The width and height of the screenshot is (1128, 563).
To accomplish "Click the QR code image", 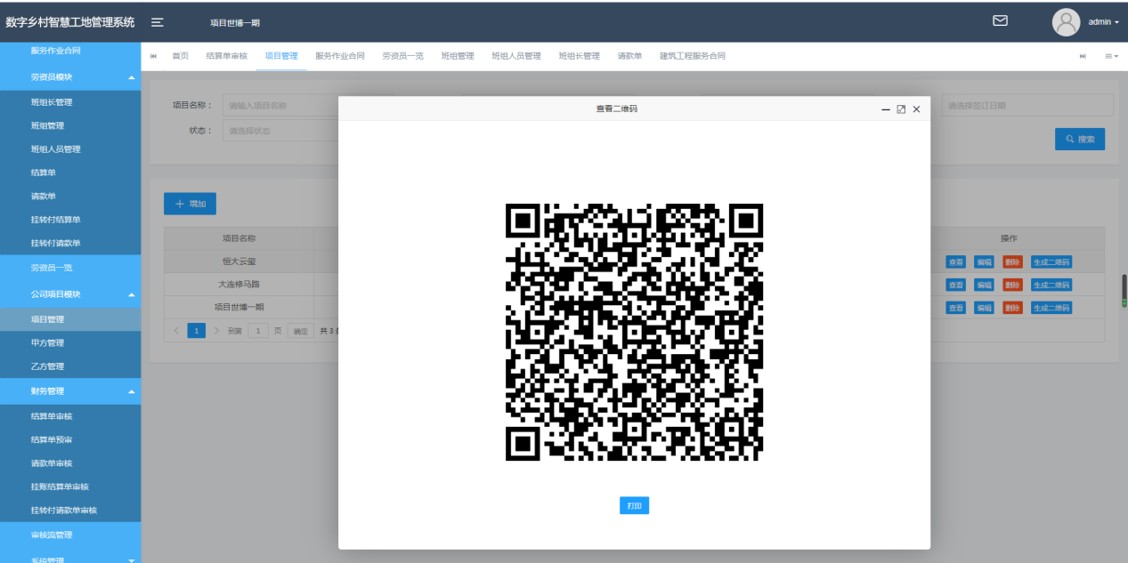I will tap(634, 332).
